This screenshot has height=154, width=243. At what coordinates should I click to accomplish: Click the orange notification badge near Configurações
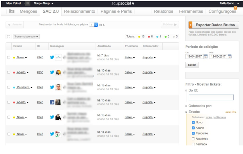(236, 8)
